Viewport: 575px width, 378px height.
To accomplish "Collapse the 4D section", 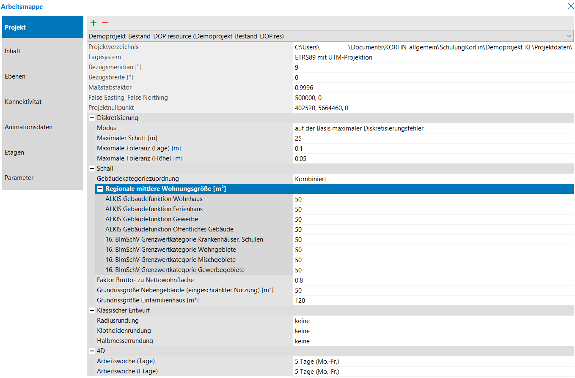I will [x=91, y=351].
